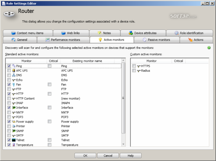Switch to the Context menu items tab

[28, 33]
